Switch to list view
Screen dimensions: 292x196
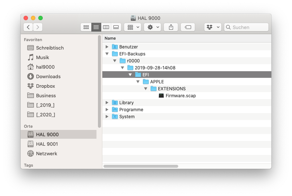(x=96, y=27)
